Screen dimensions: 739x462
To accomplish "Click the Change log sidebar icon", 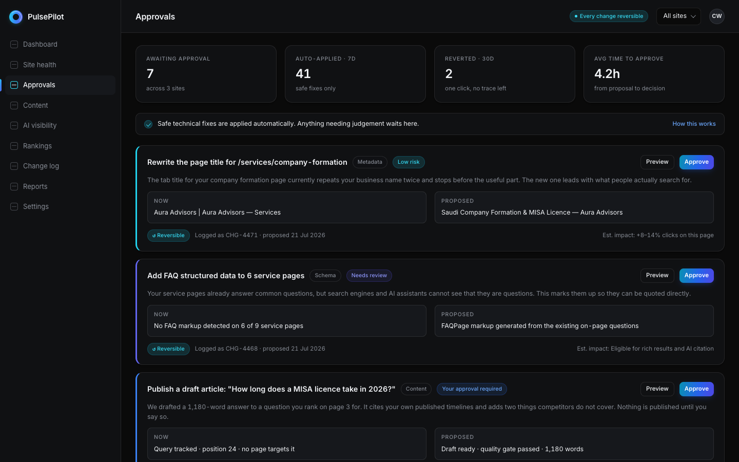I will [x=14, y=166].
